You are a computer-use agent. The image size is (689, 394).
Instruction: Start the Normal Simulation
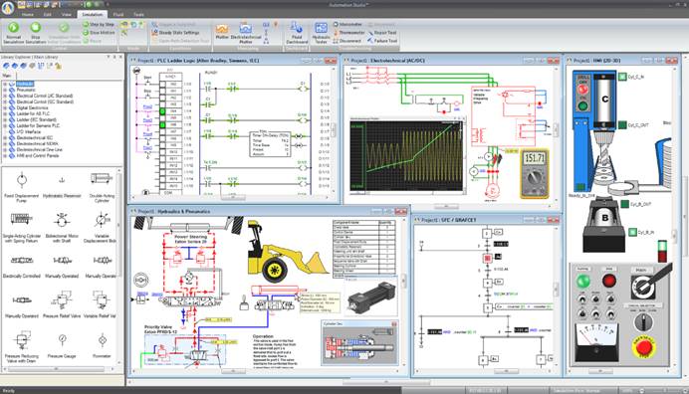[13, 32]
